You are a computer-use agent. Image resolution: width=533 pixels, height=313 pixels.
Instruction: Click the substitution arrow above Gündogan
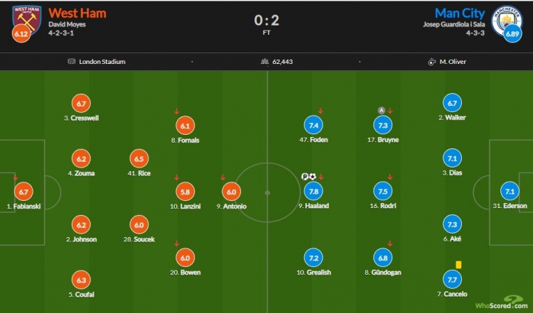pos(390,243)
